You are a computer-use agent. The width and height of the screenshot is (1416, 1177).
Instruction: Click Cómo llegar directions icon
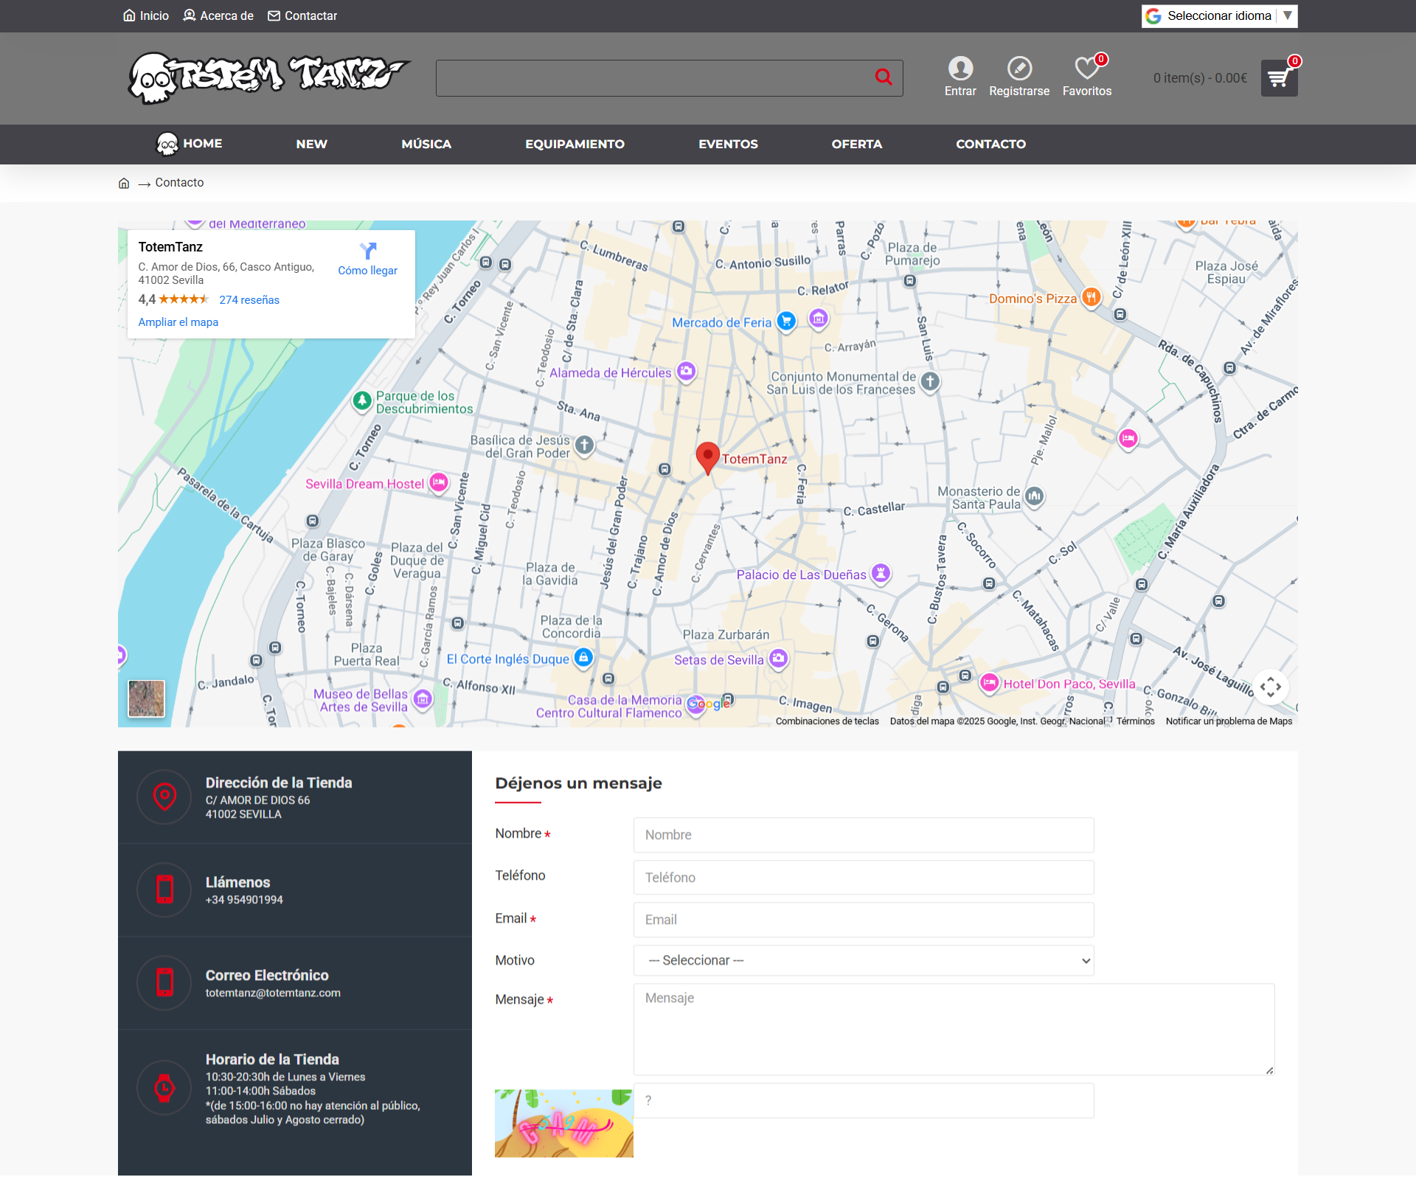coord(367,251)
